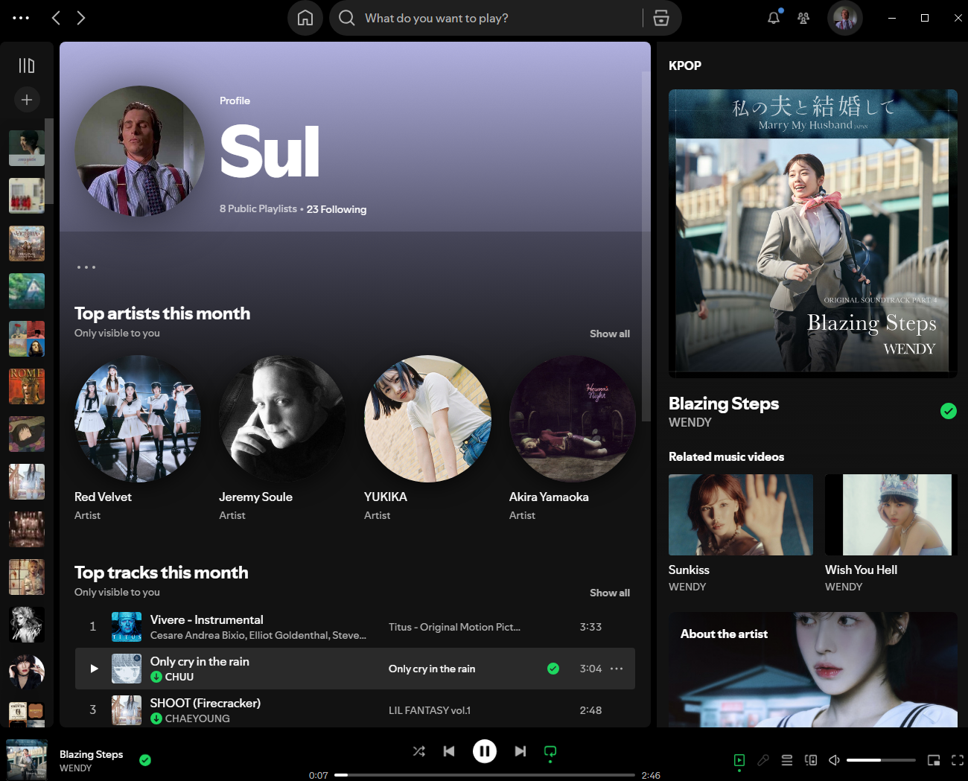Screen dimensions: 968x781
Task: Toggle repeat mode
Action: (550, 751)
